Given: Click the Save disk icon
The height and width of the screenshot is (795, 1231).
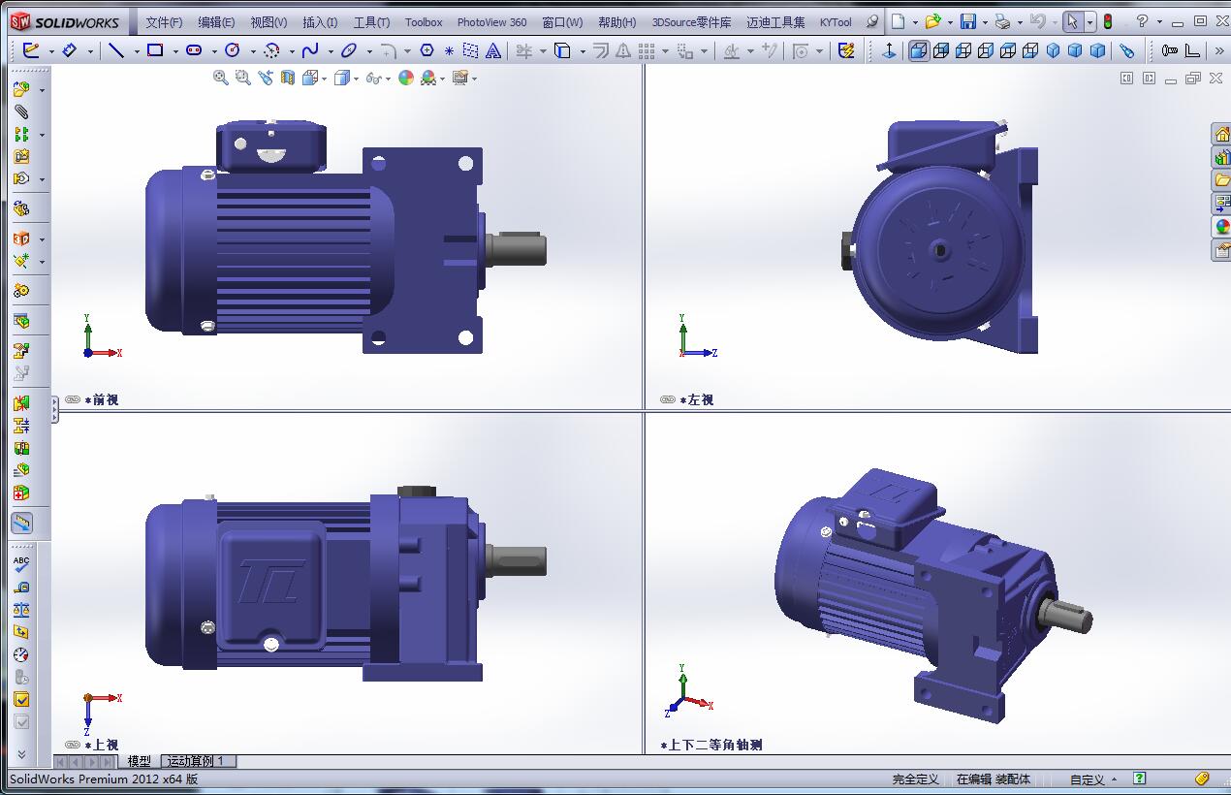Looking at the screenshot, I should click(x=967, y=21).
